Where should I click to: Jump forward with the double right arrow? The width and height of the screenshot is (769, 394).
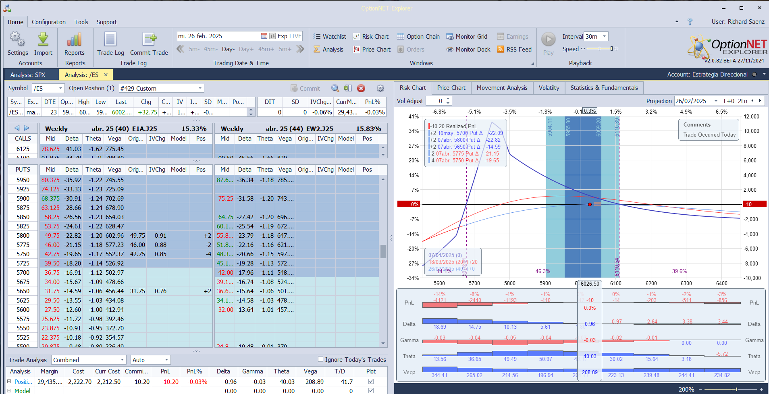coord(300,49)
